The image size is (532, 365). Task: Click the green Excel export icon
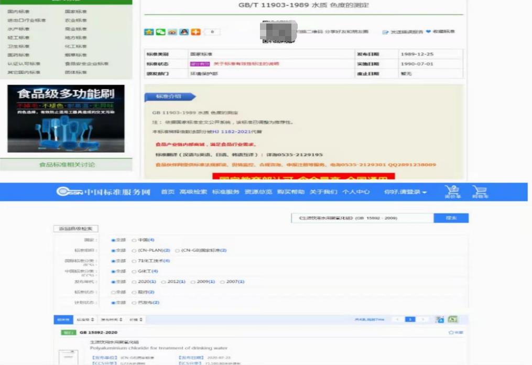[x=452, y=319]
